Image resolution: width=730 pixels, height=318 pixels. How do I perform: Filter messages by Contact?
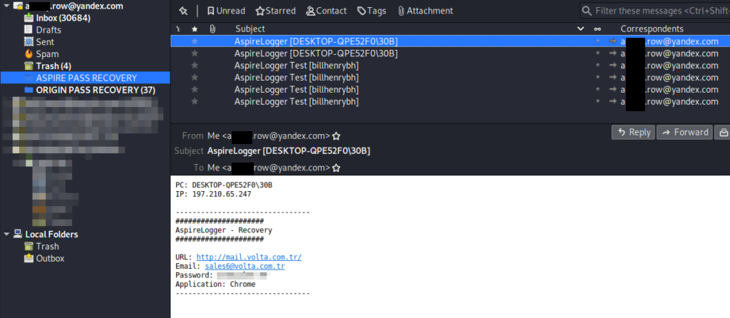[326, 11]
